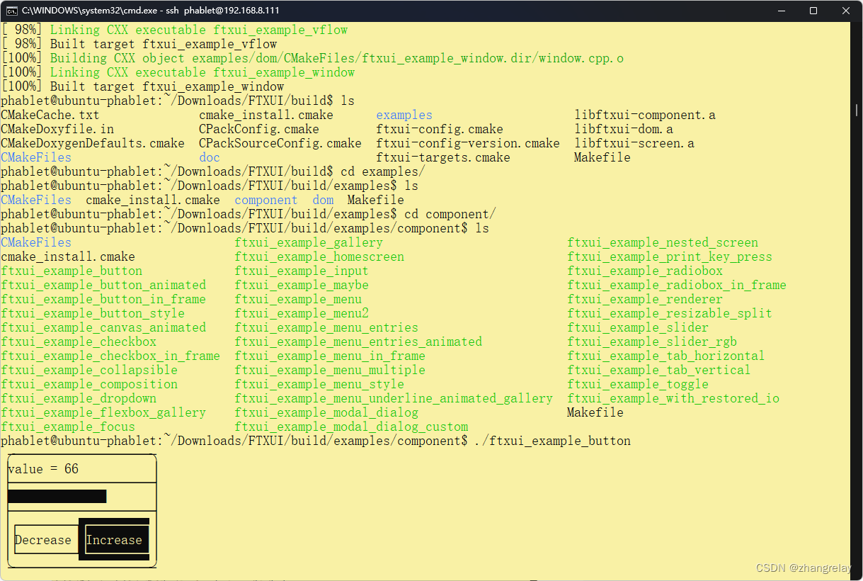
Task: Click the 'ftxui_example_collapsible' entry
Action: [89, 370]
